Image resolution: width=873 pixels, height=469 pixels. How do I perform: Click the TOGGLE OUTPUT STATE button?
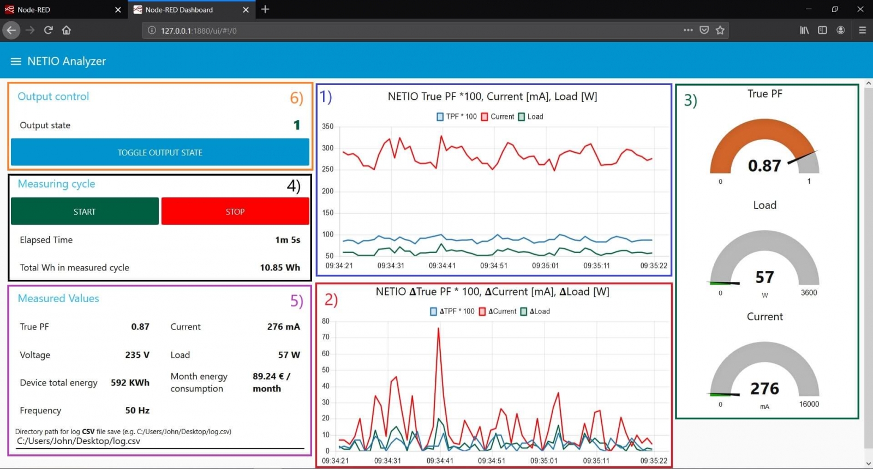[160, 152]
